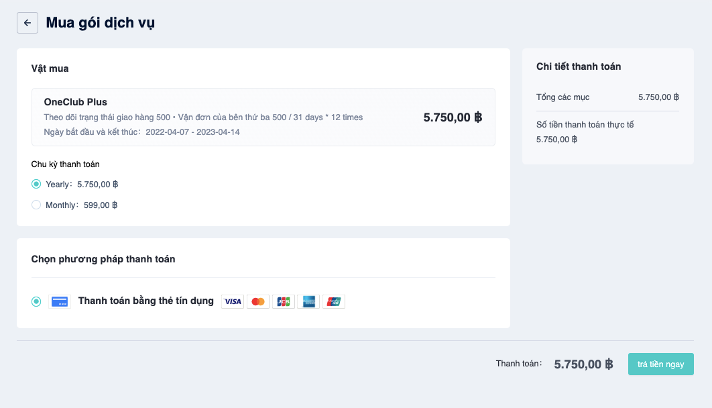Click the Yearly 5.750,00 ฿ label

[x=82, y=184]
